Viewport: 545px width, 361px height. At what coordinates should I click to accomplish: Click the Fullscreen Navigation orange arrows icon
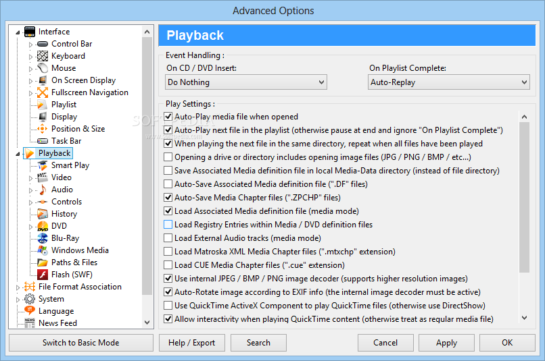(43, 92)
